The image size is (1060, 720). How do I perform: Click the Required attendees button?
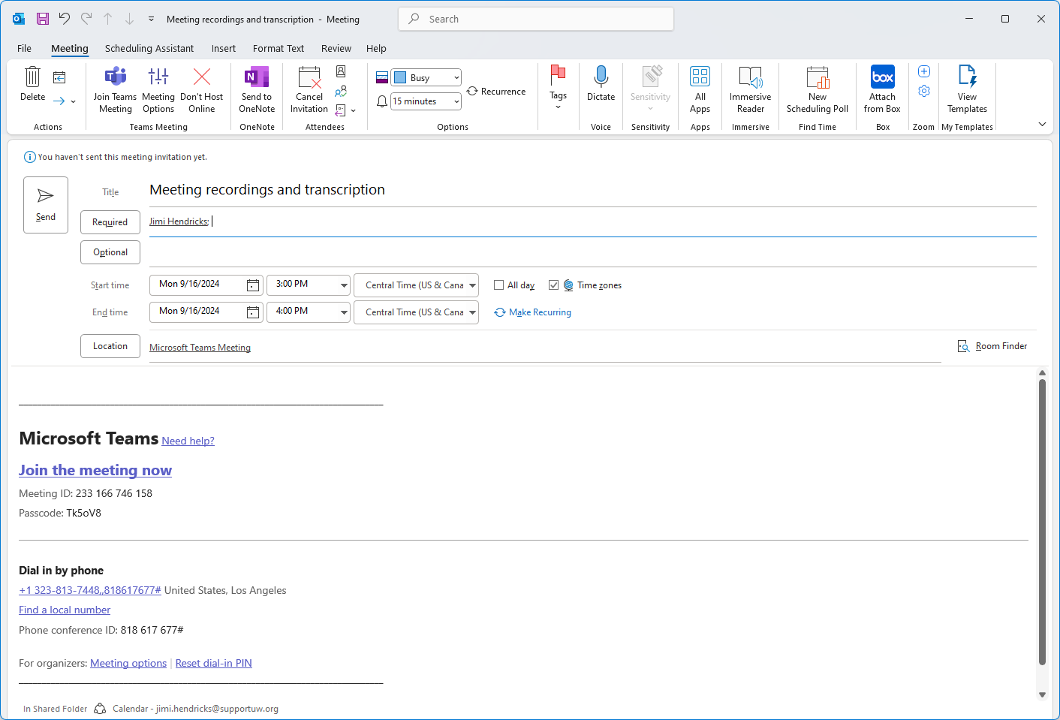click(110, 222)
